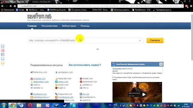Clear the URL field with the x icon
This screenshot has height=108, width=193.
pyautogui.click(x=140, y=40)
